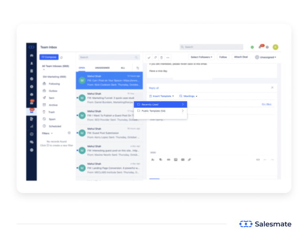Screen dimensions: 308x243
Task: Focus the global search field at top
Action: click(x=212, y=47)
